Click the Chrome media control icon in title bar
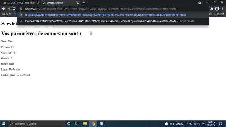Screen dimensions: 226x127 click(200, 3)
